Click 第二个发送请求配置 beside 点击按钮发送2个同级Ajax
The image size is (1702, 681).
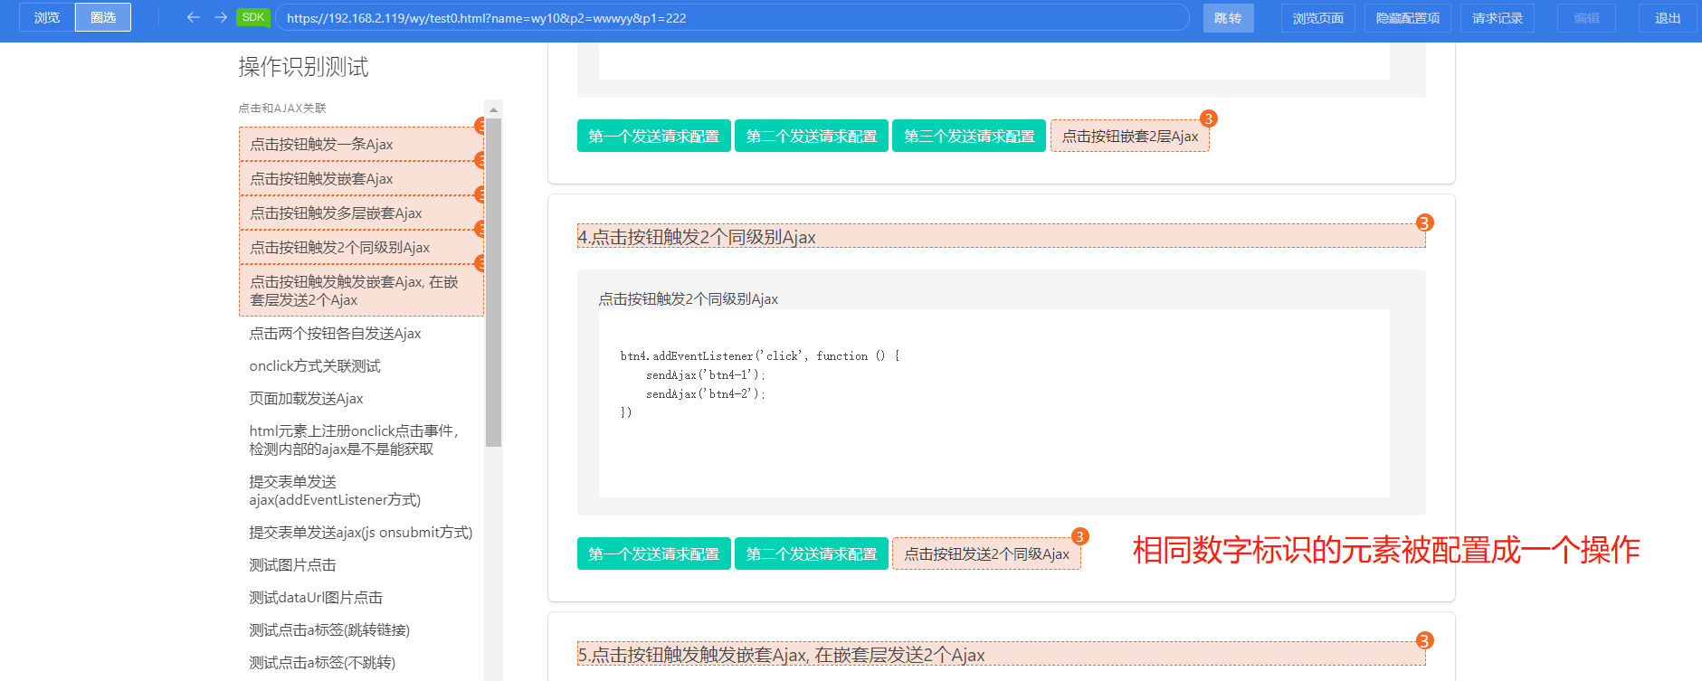(x=811, y=553)
